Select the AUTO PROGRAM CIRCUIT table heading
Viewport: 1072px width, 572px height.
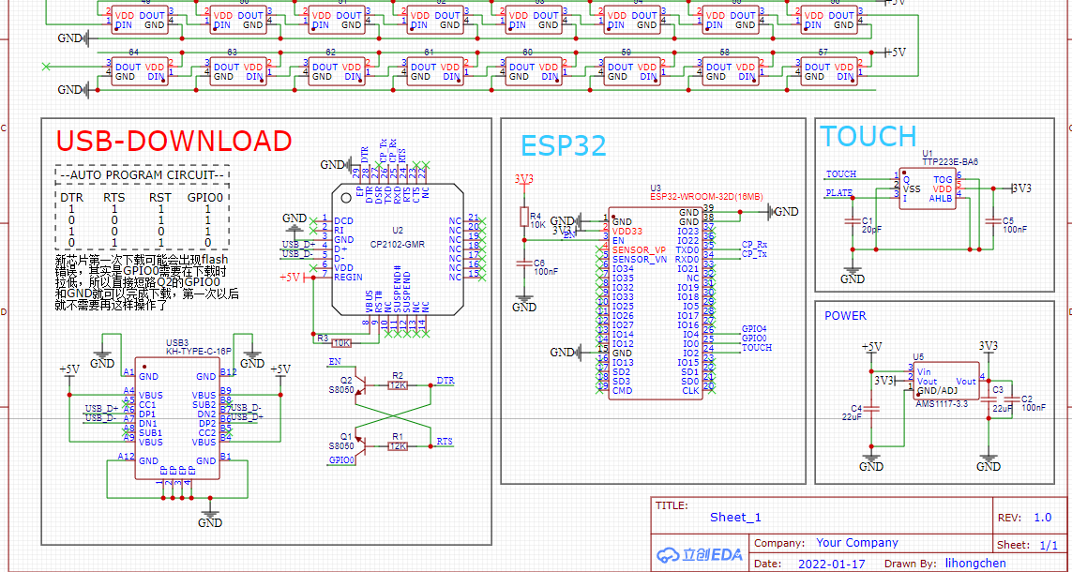point(143,175)
